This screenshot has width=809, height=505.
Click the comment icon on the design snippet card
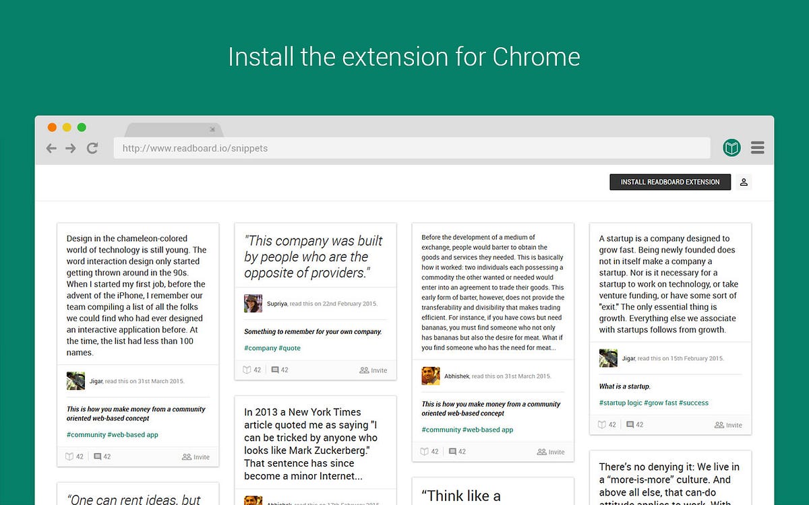[x=98, y=457]
